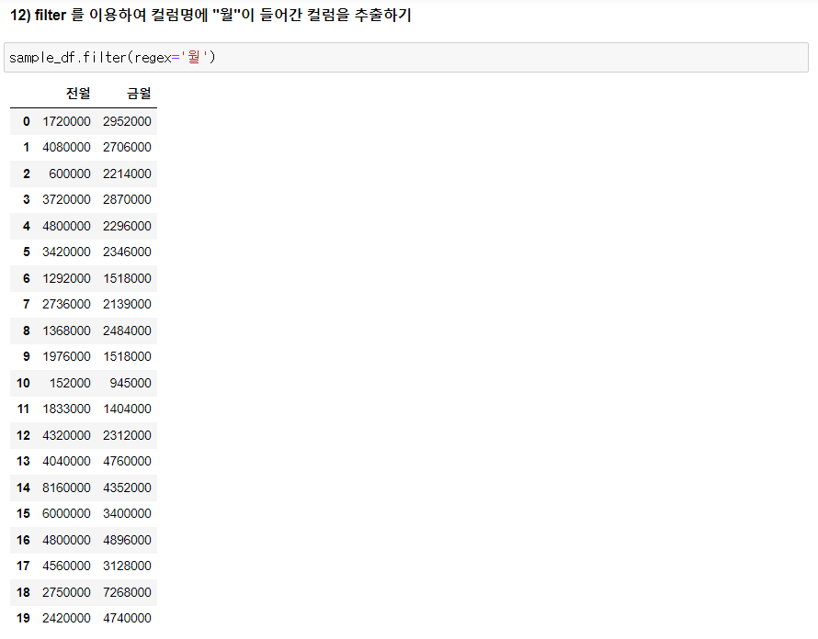The height and width of the screenshot is (639, 818).
Task: Click value 3720000 in row 3
Action: (x=66, y=199)
